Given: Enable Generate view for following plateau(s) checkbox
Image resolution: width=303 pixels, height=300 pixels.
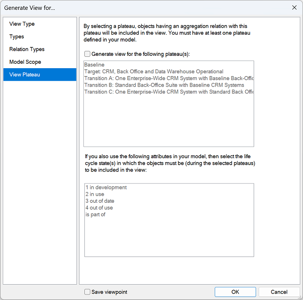Looking at the screenshot, I should click(87, 54).
